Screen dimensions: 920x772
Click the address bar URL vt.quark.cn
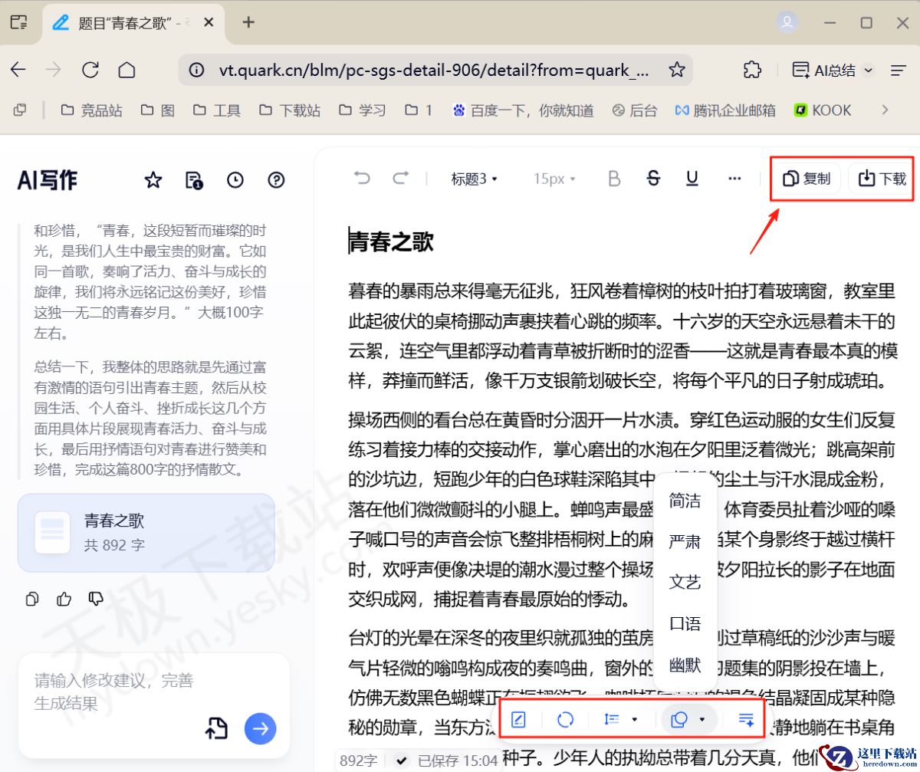(x=434, y=71)
